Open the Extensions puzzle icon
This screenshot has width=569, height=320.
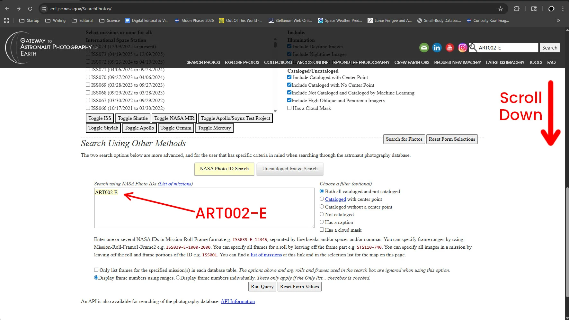pyautogui.click(x=517, y=9)
